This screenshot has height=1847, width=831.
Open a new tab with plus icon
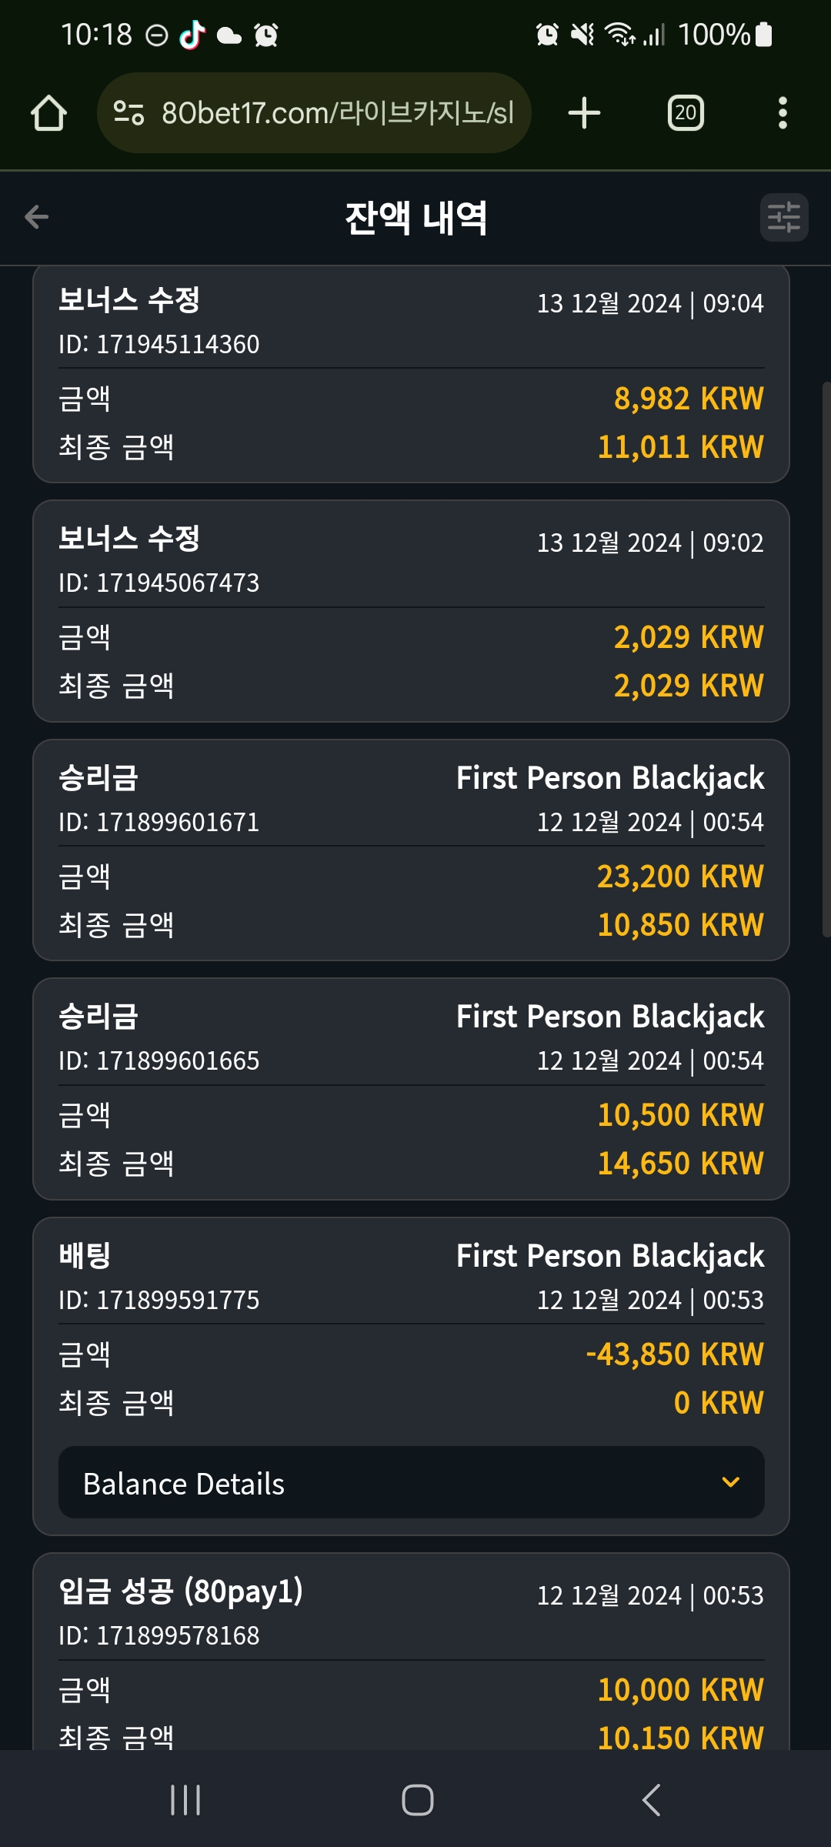(x=584, y=113)
